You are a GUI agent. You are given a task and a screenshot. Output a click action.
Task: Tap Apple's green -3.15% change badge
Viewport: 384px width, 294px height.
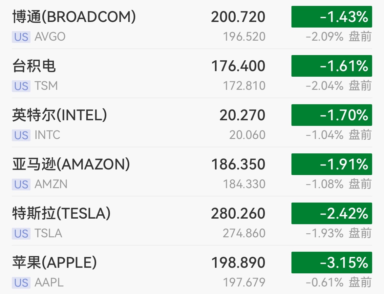pyautogui.click(x=331, y=263)
